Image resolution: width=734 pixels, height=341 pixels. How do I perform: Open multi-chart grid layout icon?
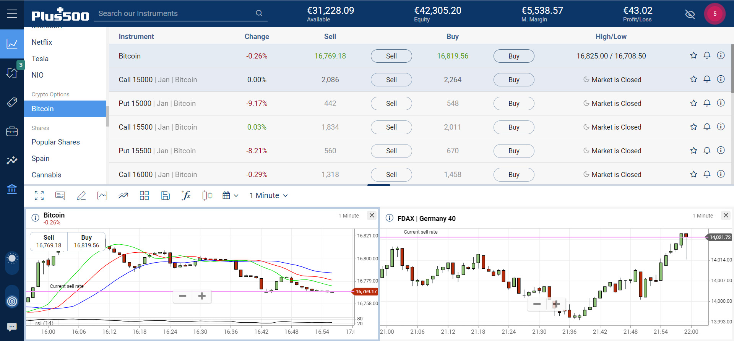tap(144, 195)
